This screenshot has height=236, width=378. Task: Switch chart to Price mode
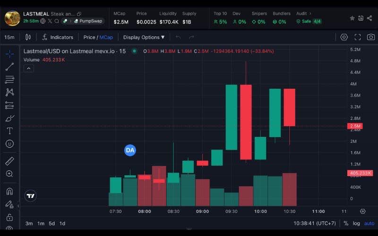click(x=89, y=37)
